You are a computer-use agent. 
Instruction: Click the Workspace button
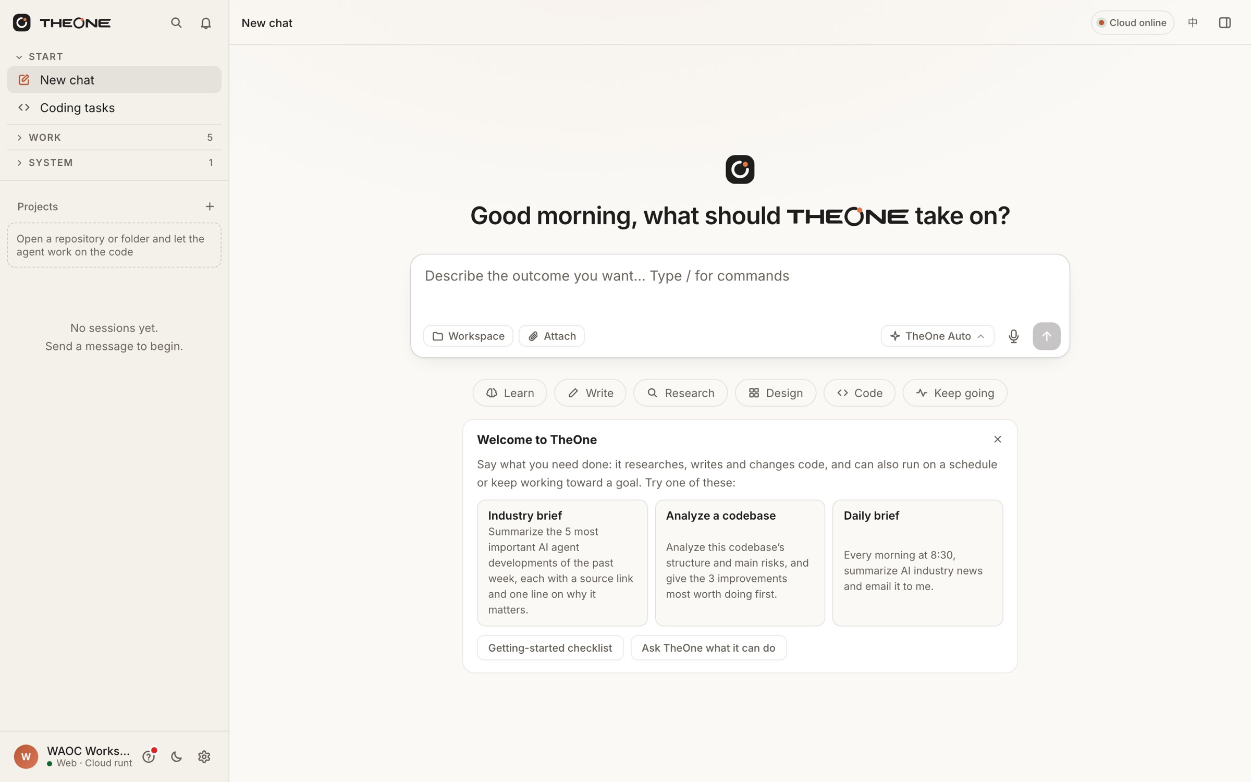point(468,336)
